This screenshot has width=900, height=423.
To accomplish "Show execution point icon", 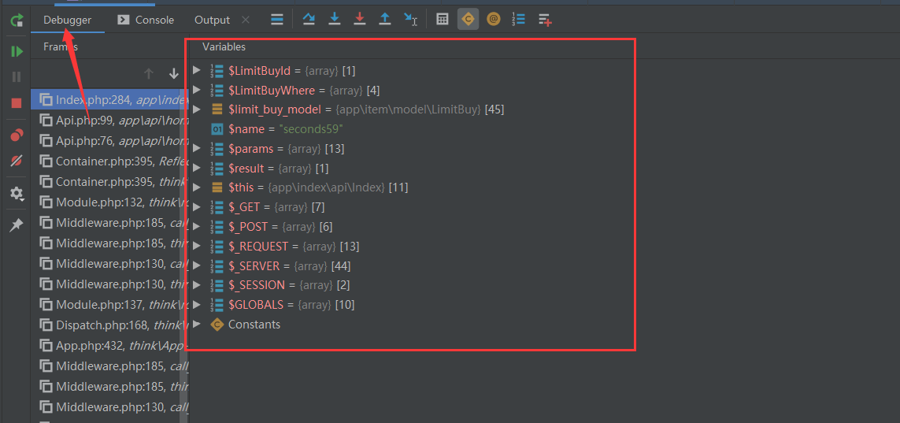I will pyautogui.click(x=277, y=20).
